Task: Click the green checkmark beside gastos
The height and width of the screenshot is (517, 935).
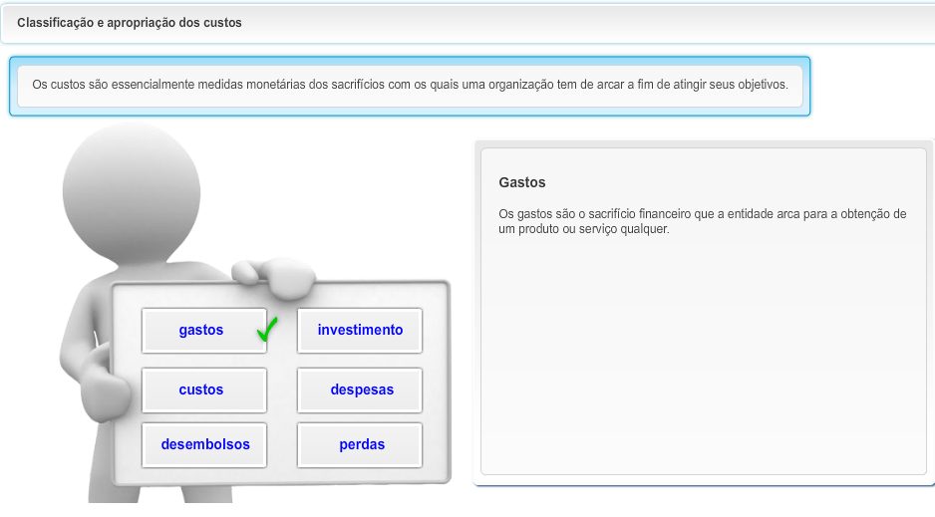Action: (x=266, y=330)
